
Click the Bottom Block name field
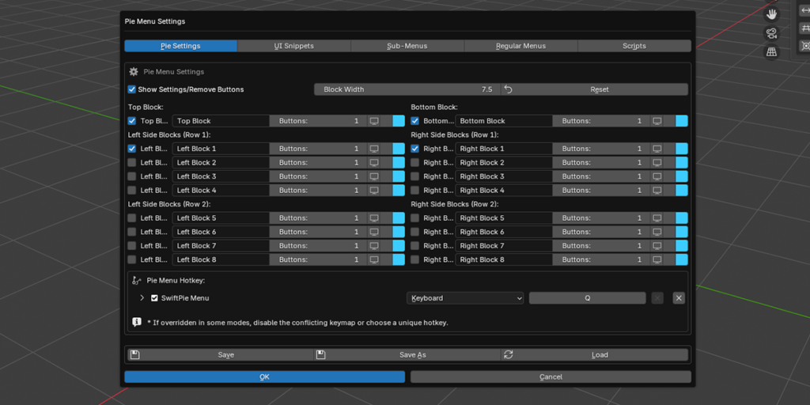[504, 121]
